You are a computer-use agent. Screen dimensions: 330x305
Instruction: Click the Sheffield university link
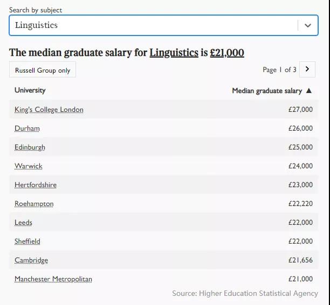27,242
